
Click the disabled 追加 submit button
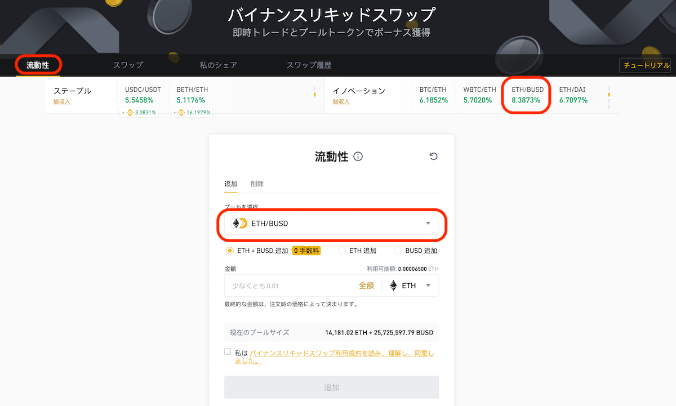coord(331,387)
